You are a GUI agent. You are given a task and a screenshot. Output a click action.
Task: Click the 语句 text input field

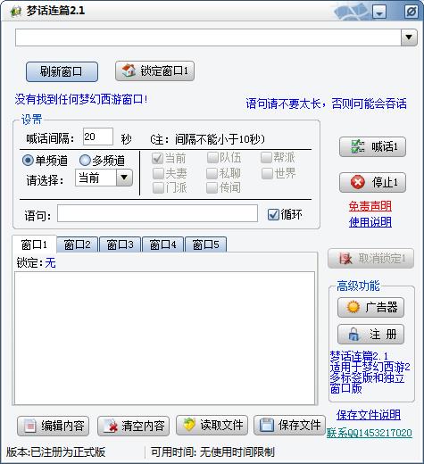[x=157, y=213]
